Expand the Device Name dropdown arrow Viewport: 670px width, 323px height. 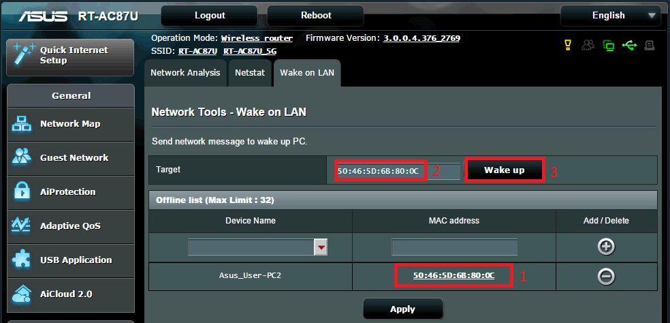[321, 247]
